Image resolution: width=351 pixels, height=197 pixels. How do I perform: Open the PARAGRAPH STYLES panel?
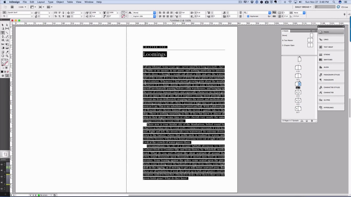[331, 75]
